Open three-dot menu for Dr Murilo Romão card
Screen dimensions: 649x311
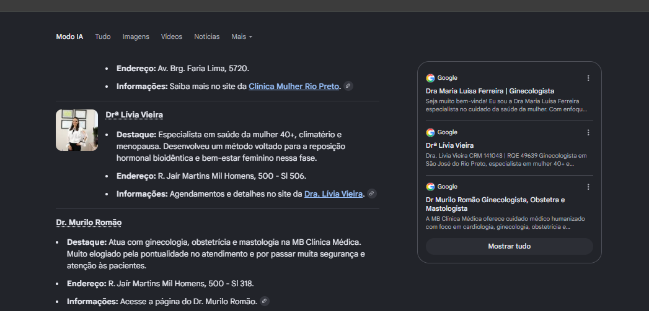pyautogui.click(x=588, y=187)
